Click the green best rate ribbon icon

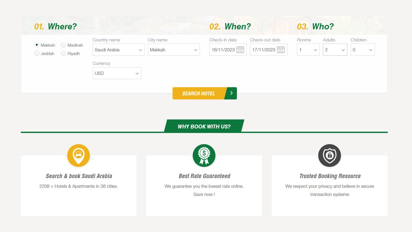[x=204, y=155]
